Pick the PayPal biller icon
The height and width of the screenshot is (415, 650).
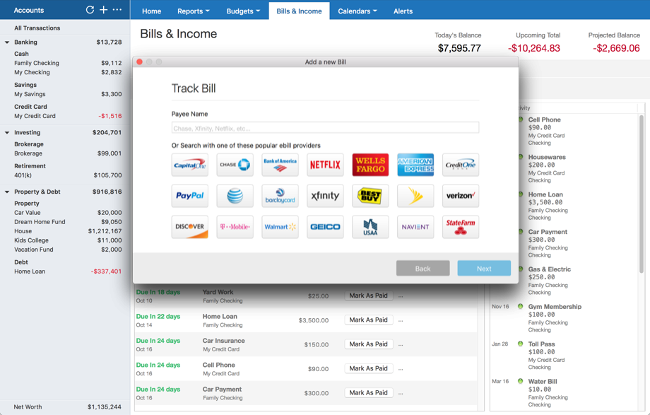(x=189, y=196)
